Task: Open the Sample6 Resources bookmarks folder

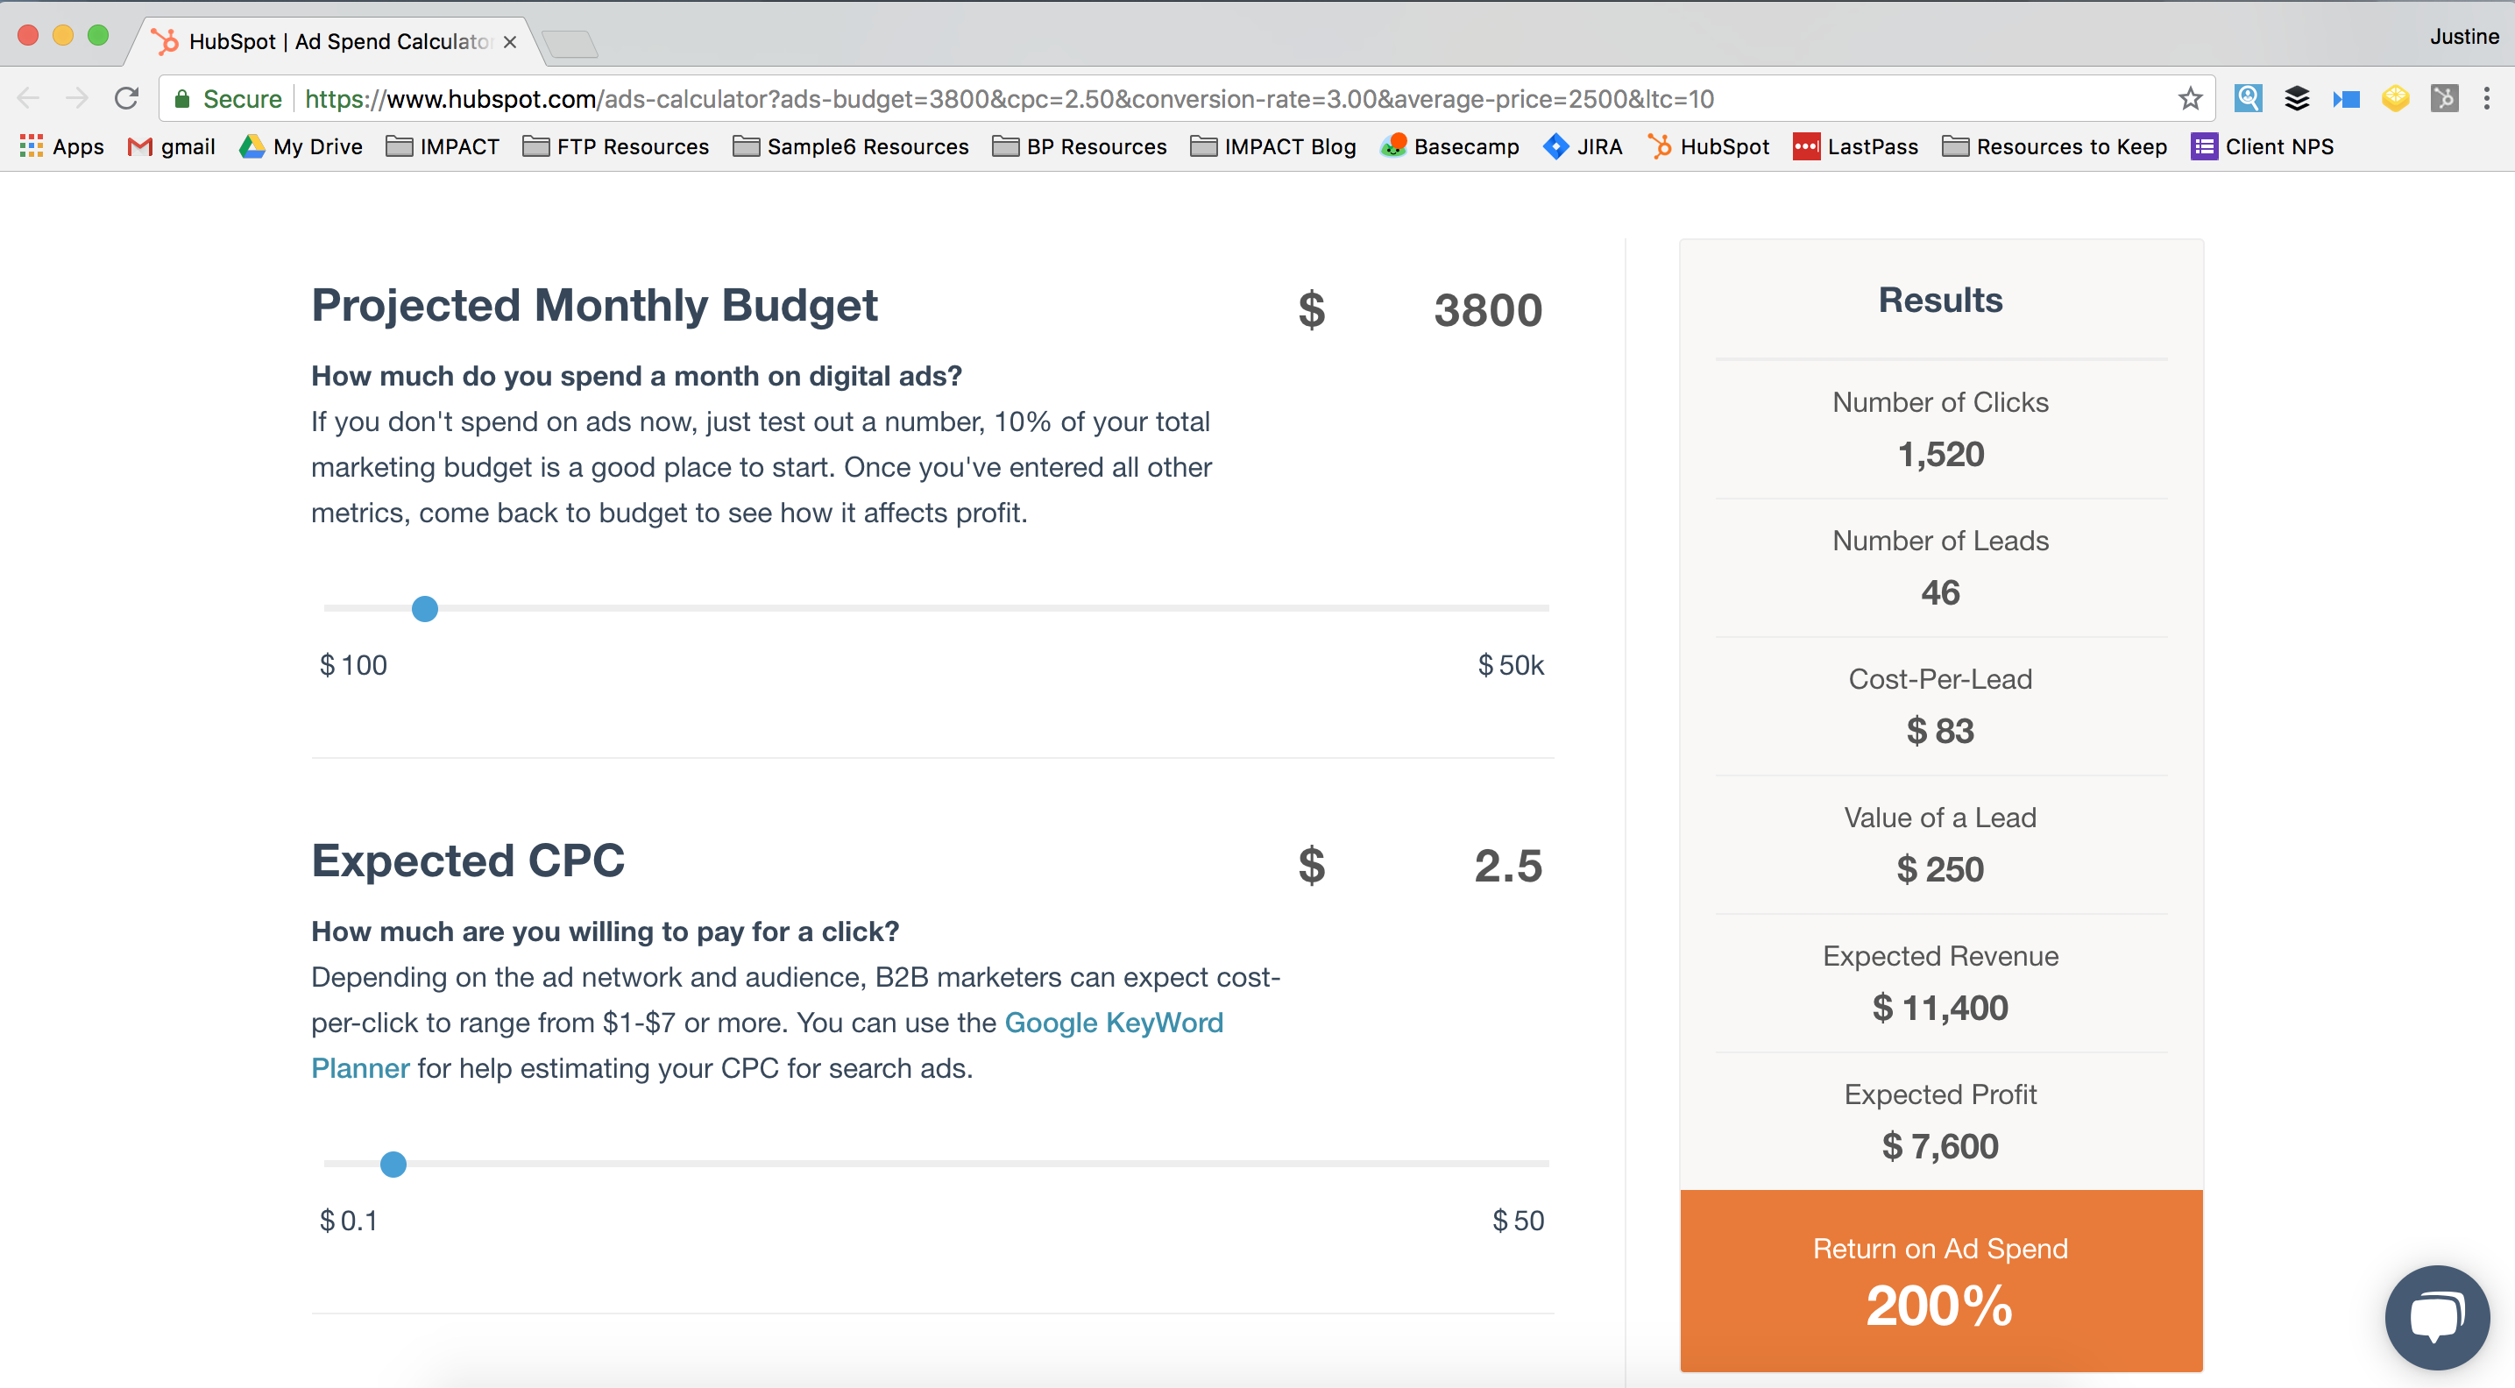Action: coord(852,146)
